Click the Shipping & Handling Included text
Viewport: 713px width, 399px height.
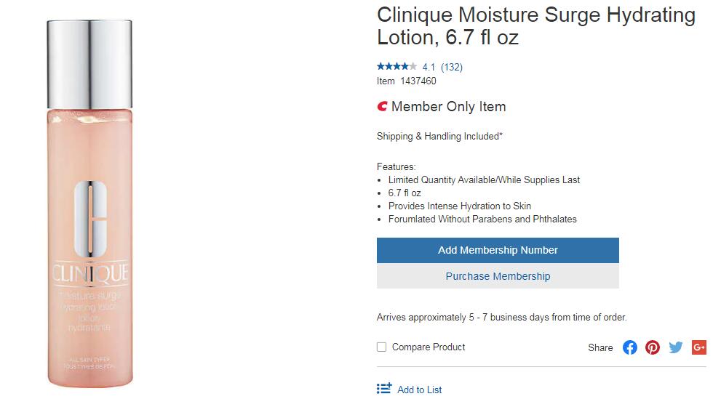pyautogui.click(x=439, y=136)
